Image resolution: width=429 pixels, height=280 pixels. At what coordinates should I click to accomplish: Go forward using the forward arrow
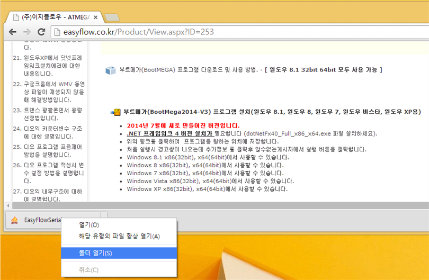click(x=27, y=32)
